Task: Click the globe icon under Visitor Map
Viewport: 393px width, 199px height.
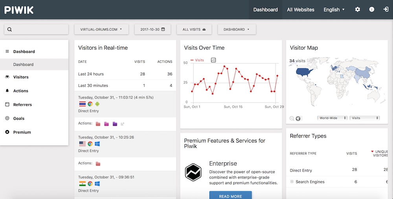Action: tap(298, 118)
